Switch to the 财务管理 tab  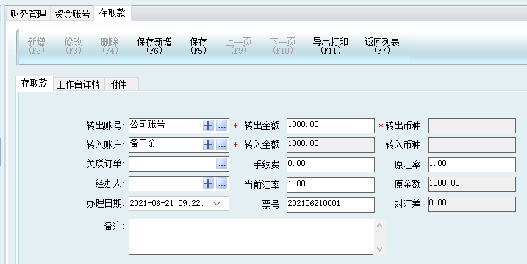pos(28,14)
